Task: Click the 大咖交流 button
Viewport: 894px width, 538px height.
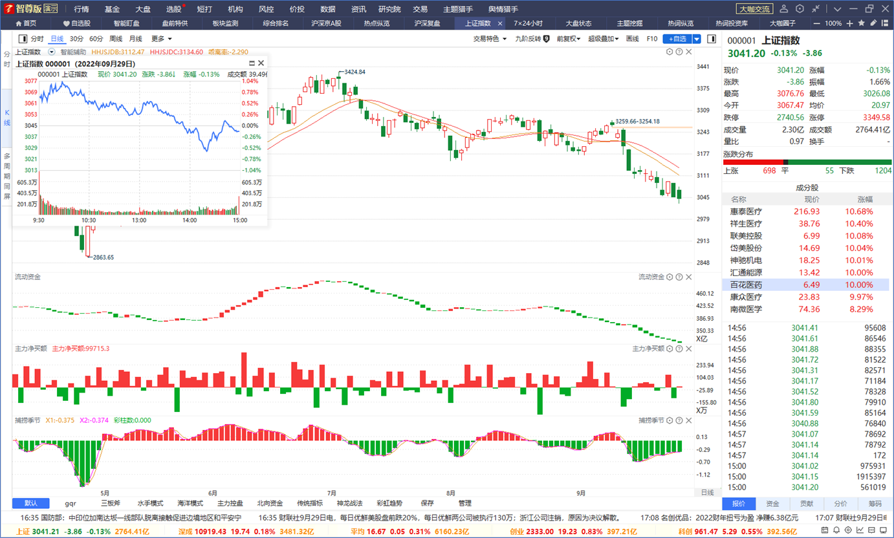Action: click(x=754, y=9)
